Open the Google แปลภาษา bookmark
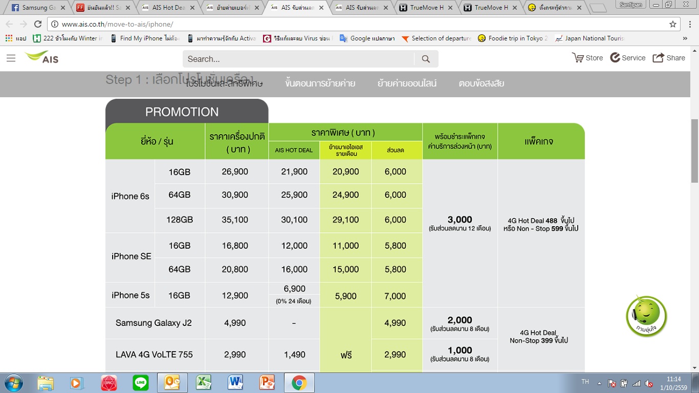 point(367,38)
